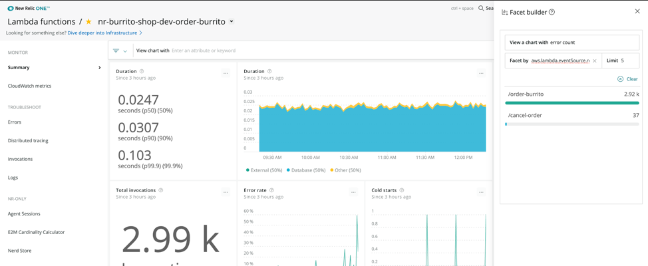The width and height of the screenshot is (648, 266).
Task: Open Distributed tracing
Action: pyautogui.click(x=28, y=140)
